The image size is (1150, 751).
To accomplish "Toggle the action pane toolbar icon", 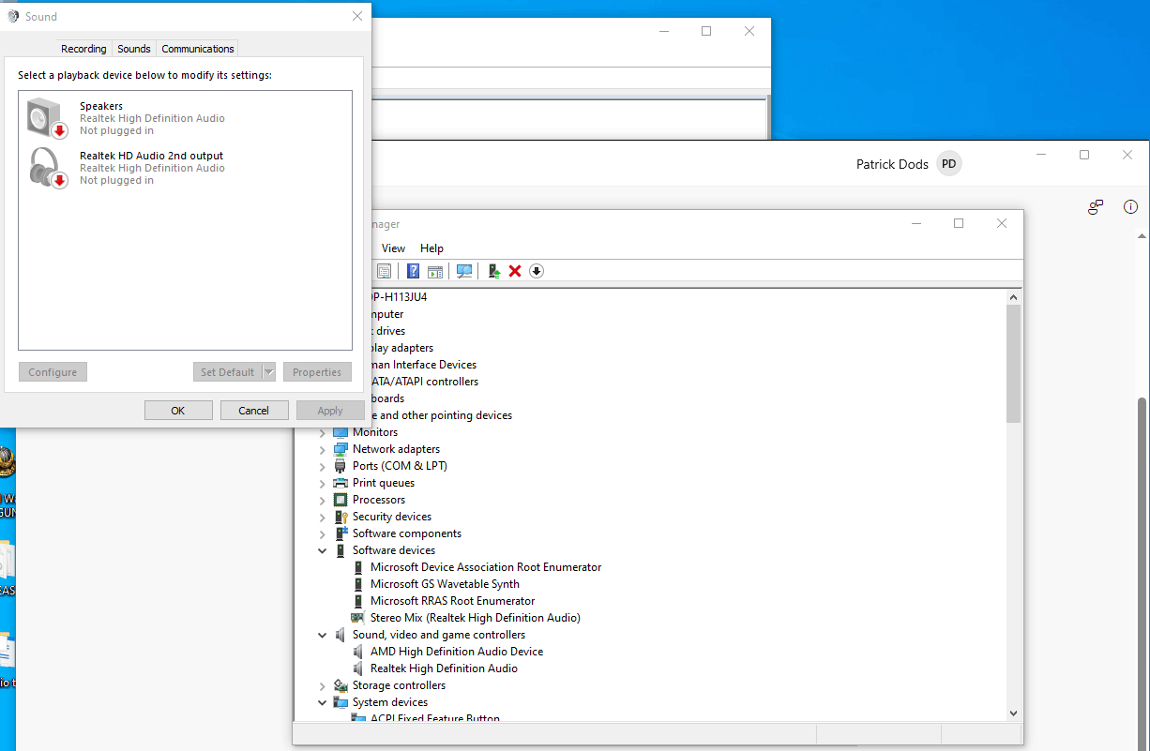I will 435,271.
